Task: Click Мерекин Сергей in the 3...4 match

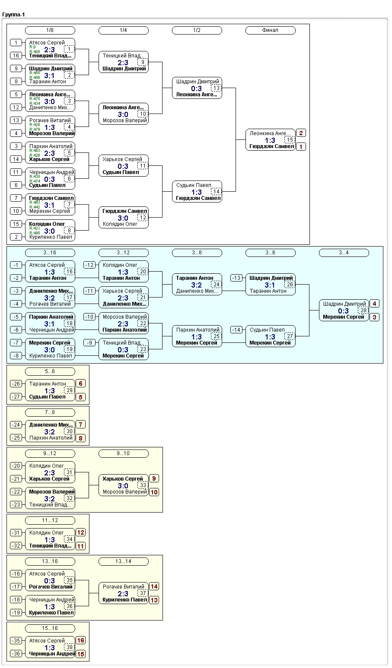Action: click(x=344, y=317)
